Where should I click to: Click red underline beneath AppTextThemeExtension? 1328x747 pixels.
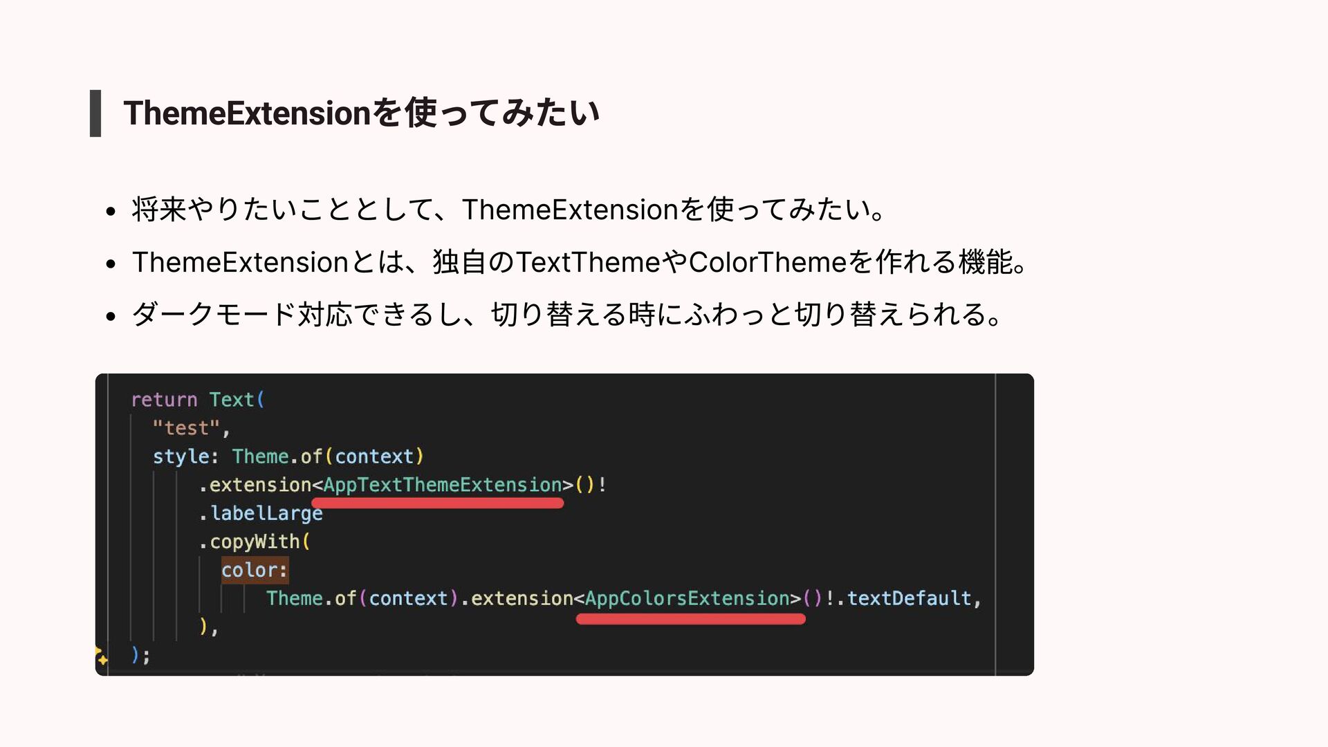(x=438, y=504)
